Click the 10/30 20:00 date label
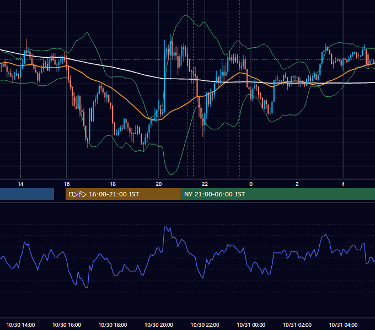Viewport: 375px width, 330px height. (159, 324)
